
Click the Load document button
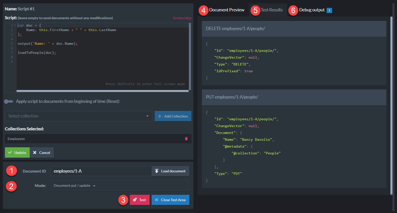[171, 171]
